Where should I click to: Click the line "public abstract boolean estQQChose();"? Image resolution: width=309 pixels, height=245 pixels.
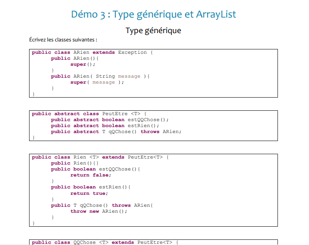point(110,120)
